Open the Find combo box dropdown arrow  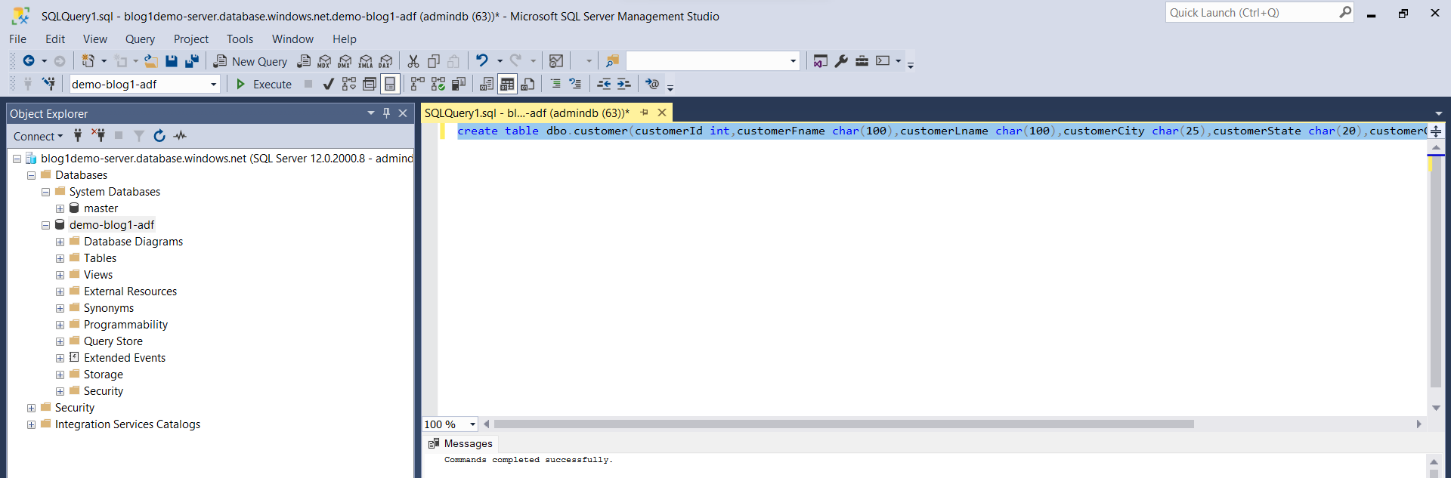tap(793, 61)
